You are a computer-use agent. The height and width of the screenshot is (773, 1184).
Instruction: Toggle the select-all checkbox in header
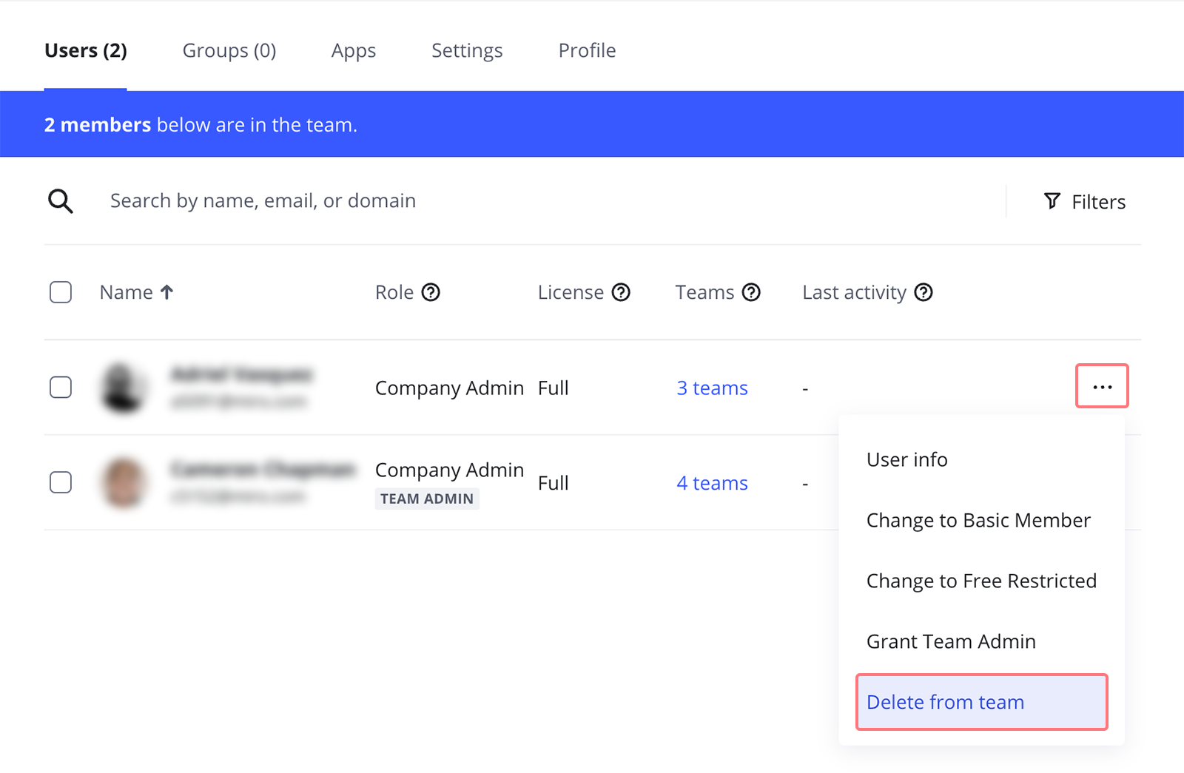pos(61,293)
